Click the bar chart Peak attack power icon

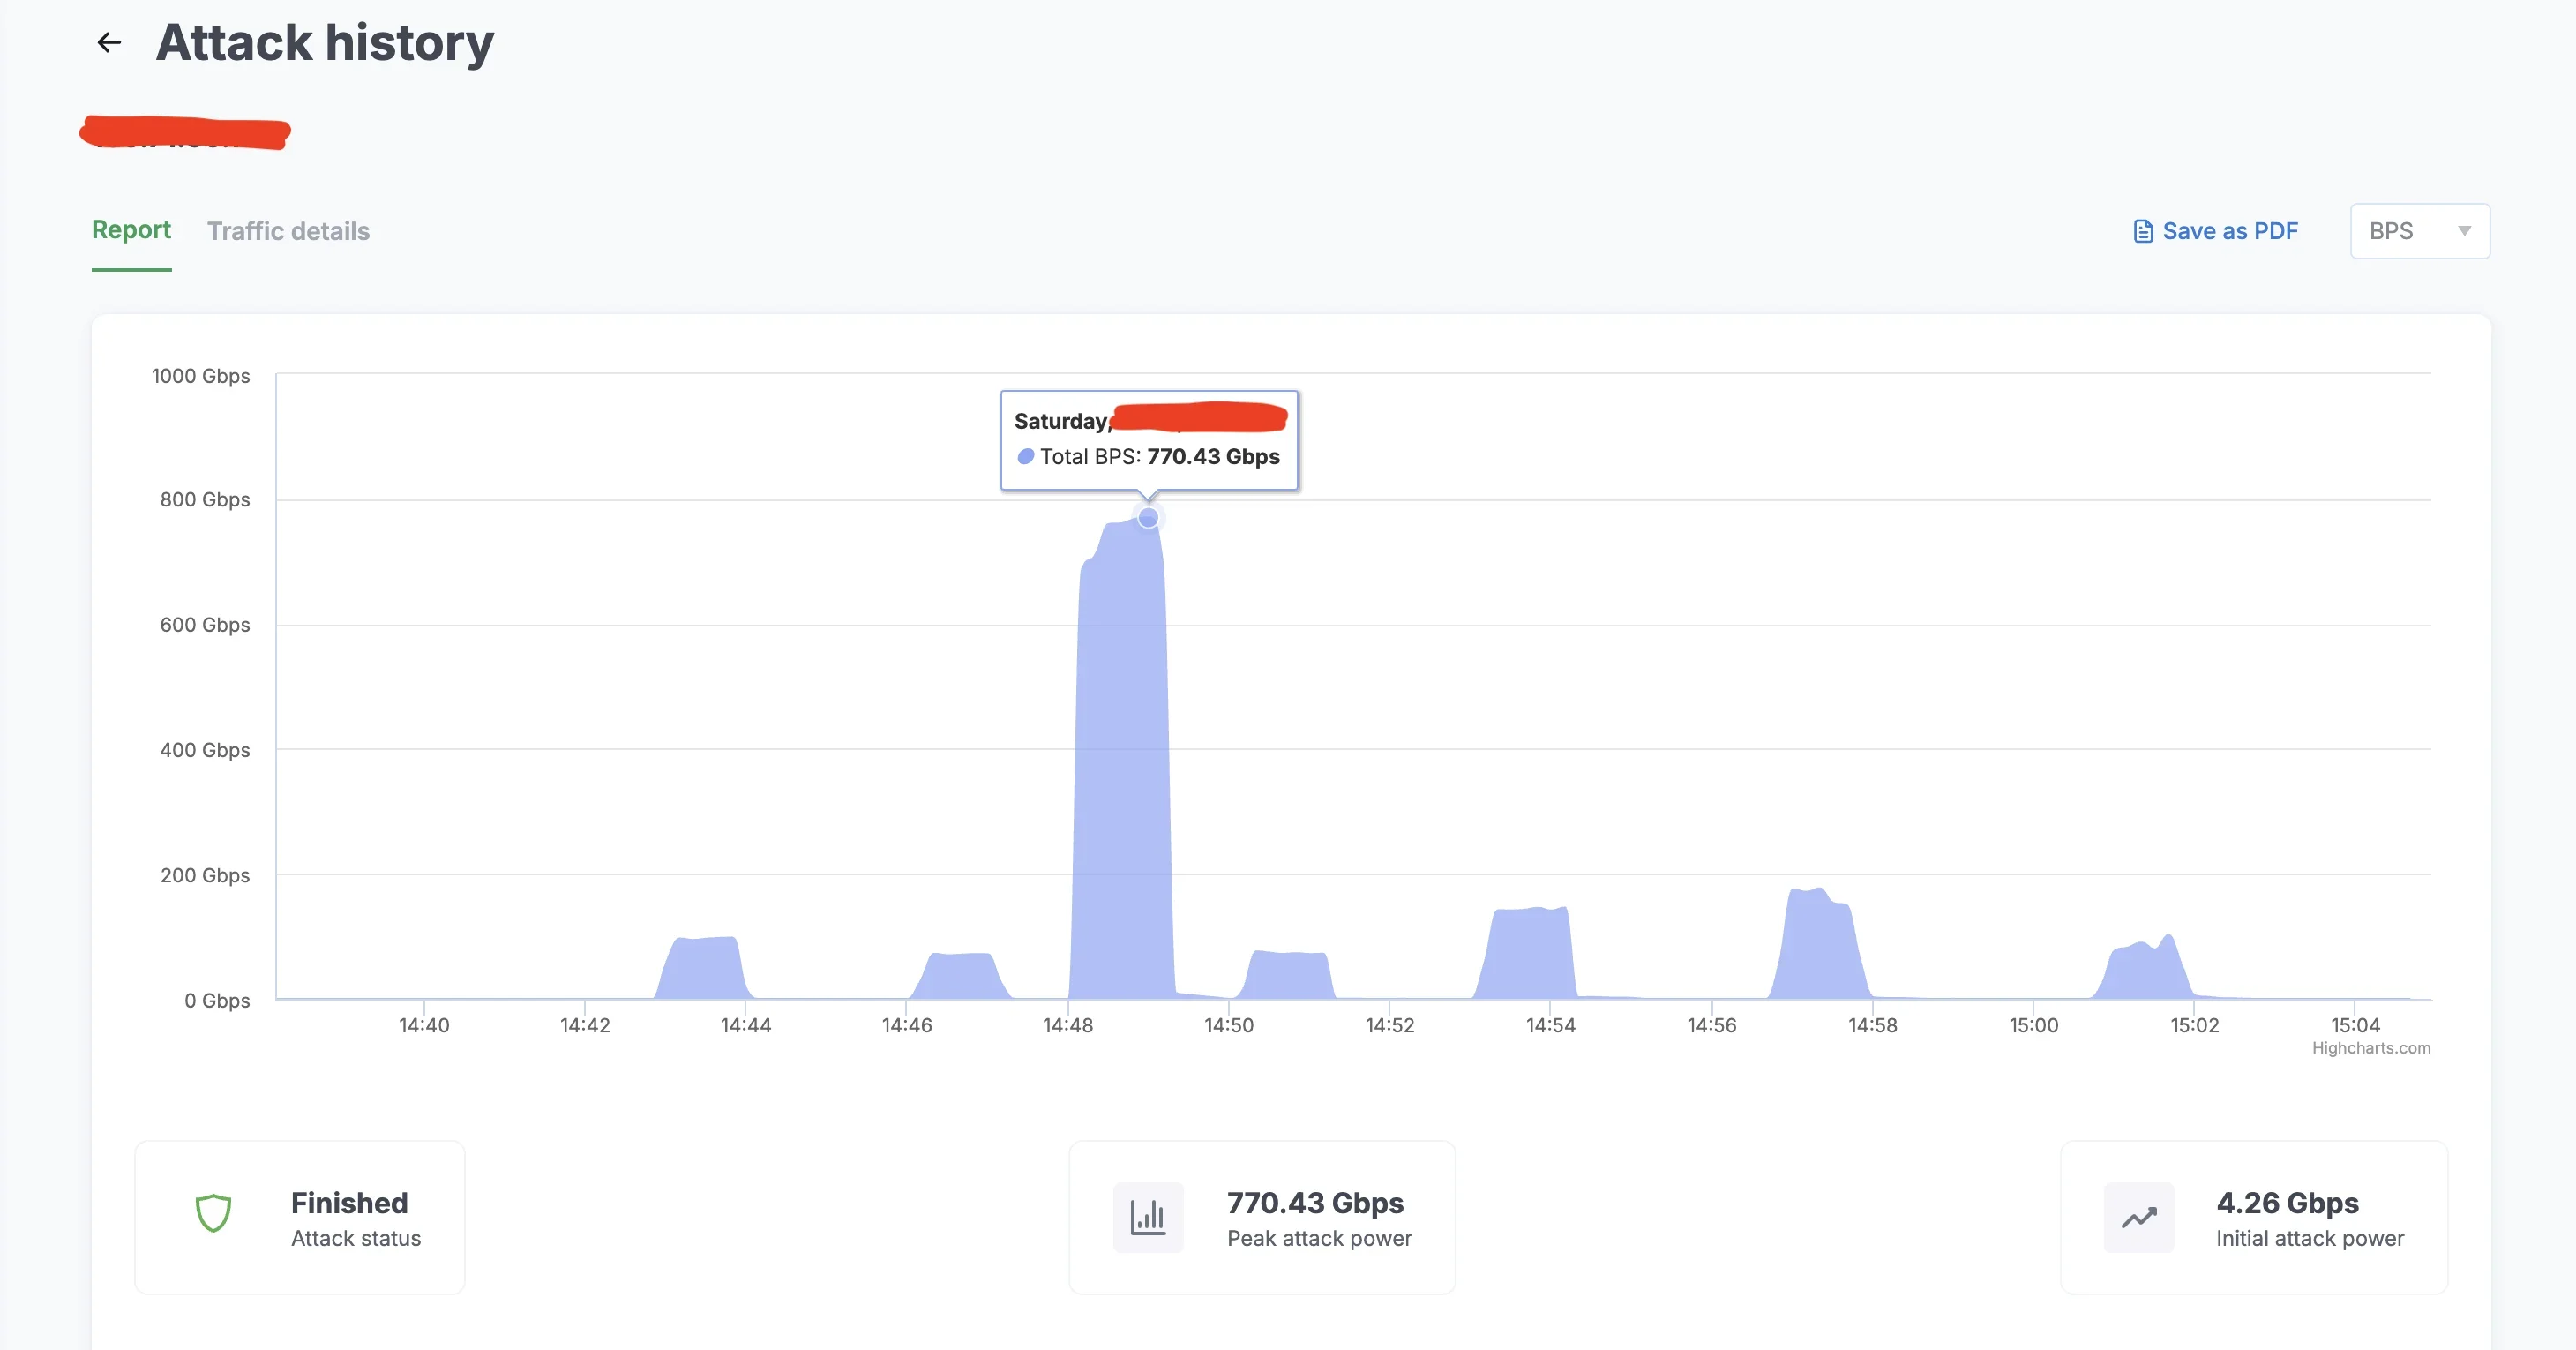click(x=1148, y=1217)
